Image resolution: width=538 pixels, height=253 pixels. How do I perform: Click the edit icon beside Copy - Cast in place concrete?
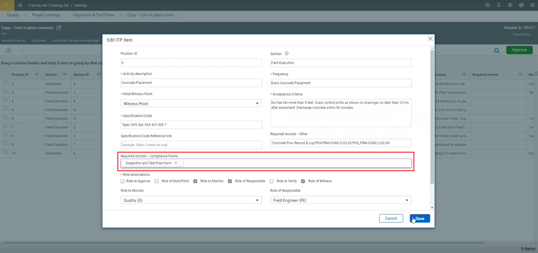point(59,27)
